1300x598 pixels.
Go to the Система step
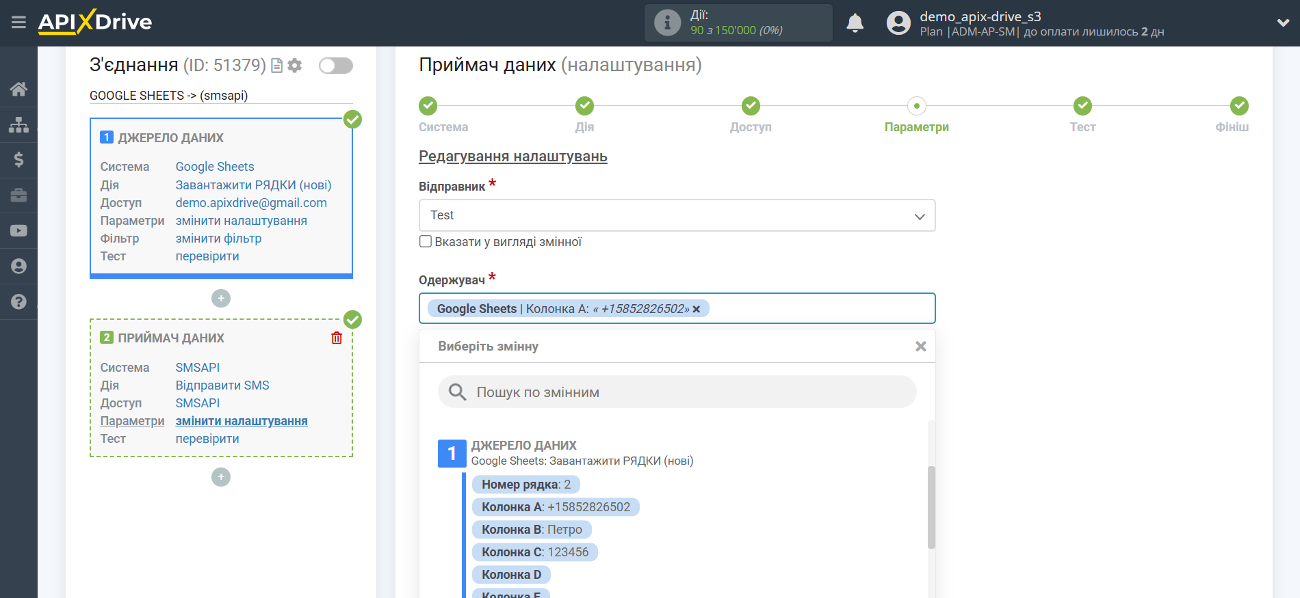click(428, 106)
